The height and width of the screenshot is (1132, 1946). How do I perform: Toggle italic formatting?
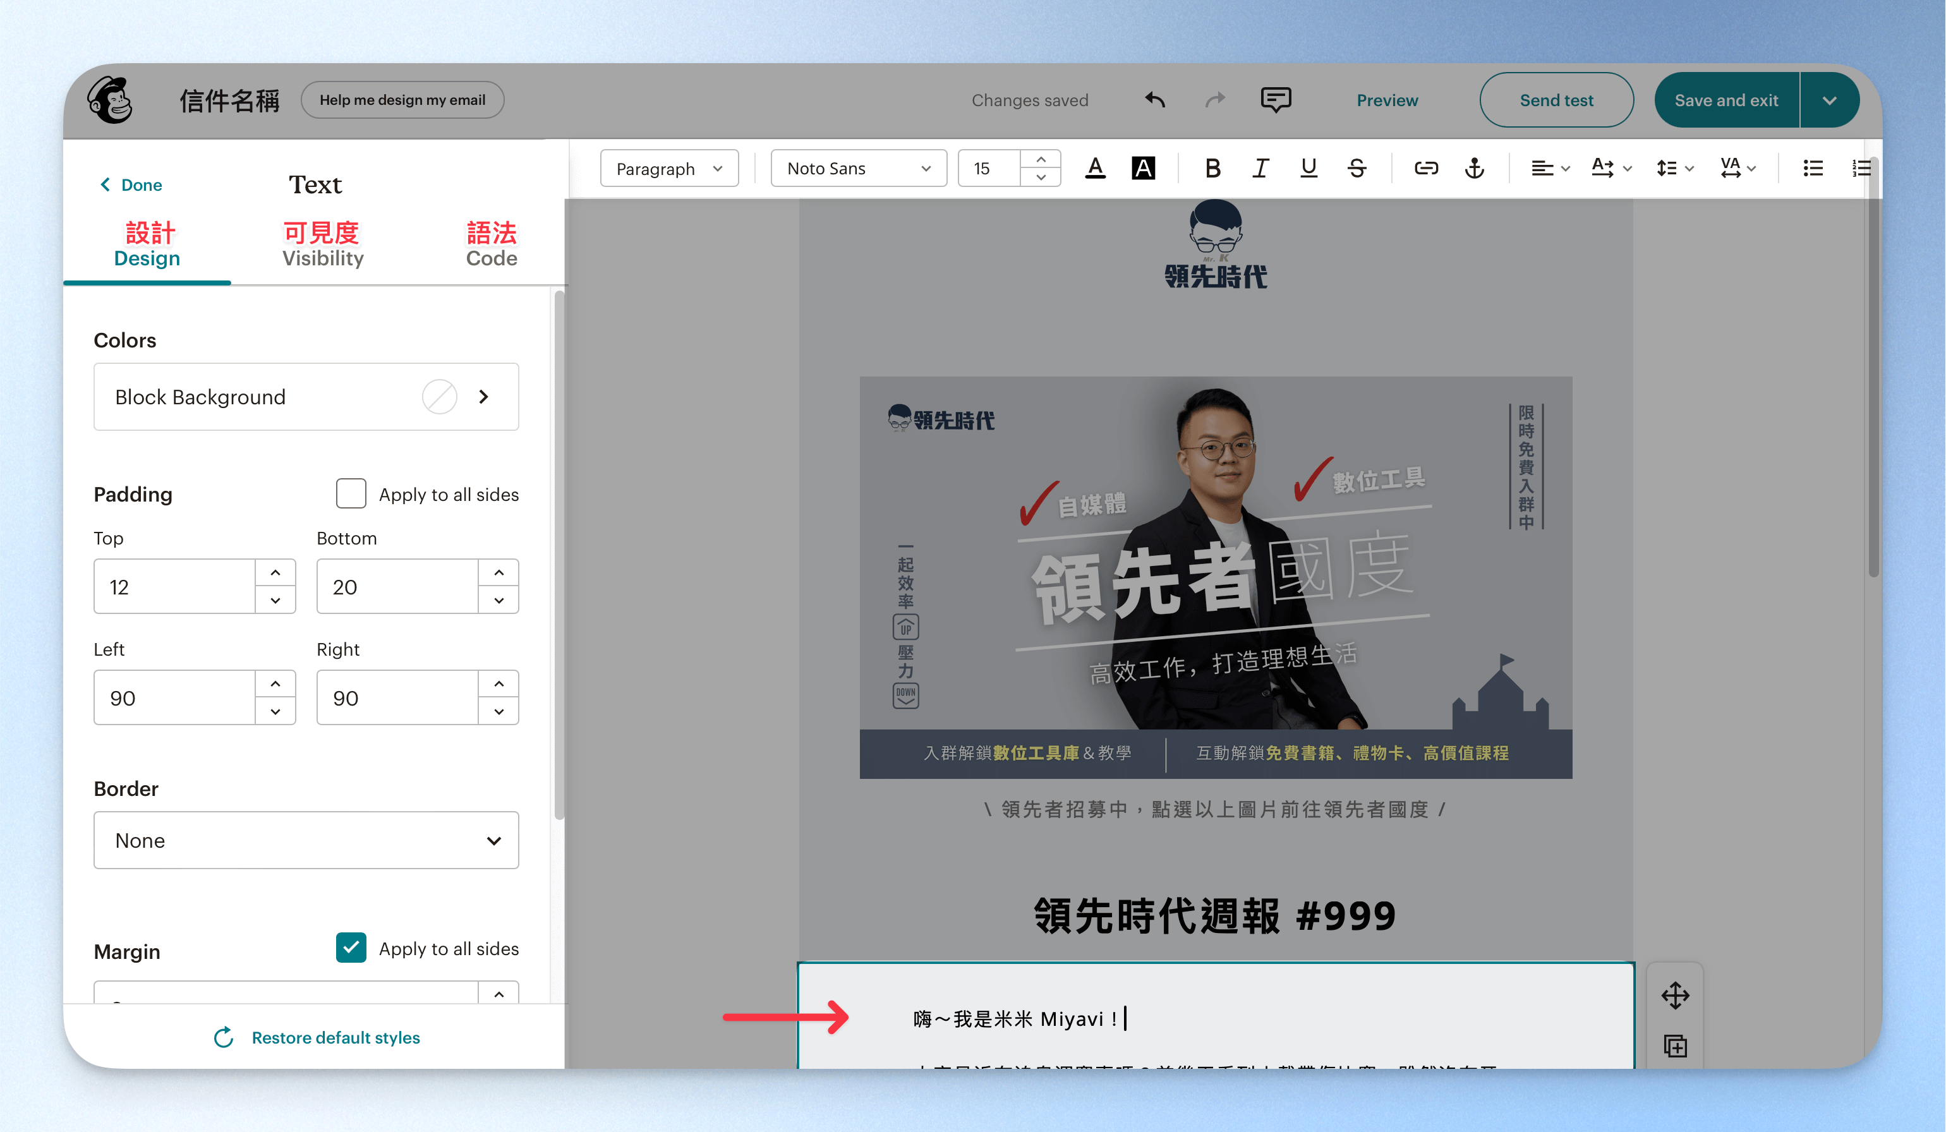point(1260,167)
